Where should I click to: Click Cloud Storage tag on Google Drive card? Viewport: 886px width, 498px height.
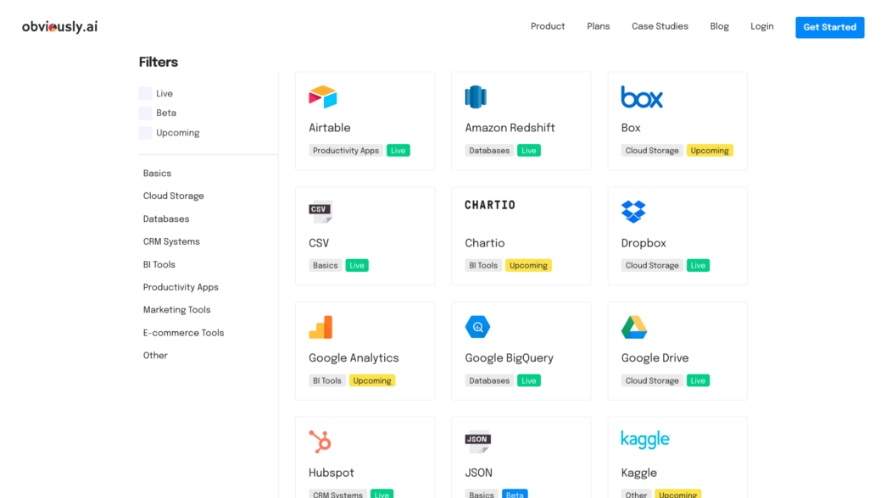point(652,380)
